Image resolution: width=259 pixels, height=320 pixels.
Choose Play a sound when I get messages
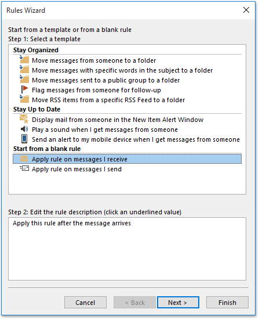[x=105, y=130]
